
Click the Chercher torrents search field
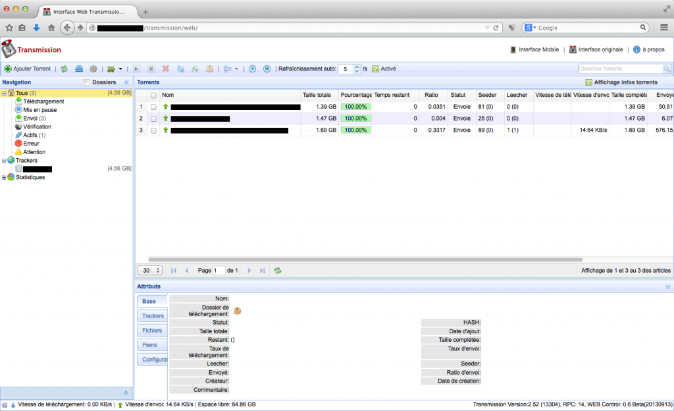coord(619,68)
